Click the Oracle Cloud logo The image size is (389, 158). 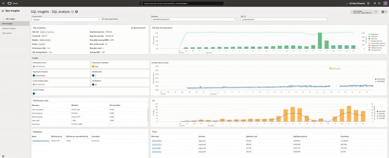[x=13, y=3]
